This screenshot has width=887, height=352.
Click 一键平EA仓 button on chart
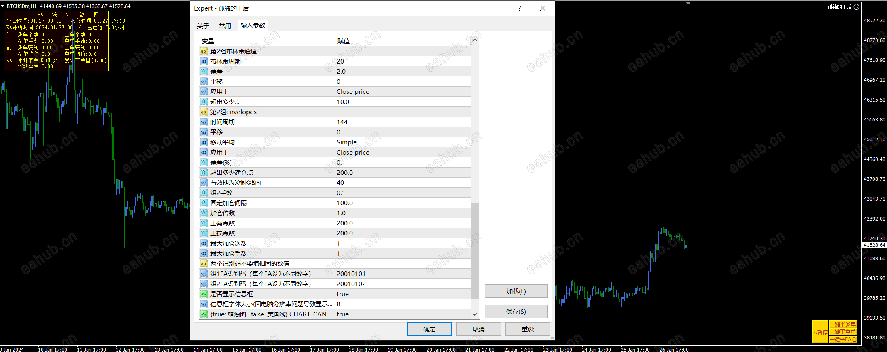click(x=842, y=339)
